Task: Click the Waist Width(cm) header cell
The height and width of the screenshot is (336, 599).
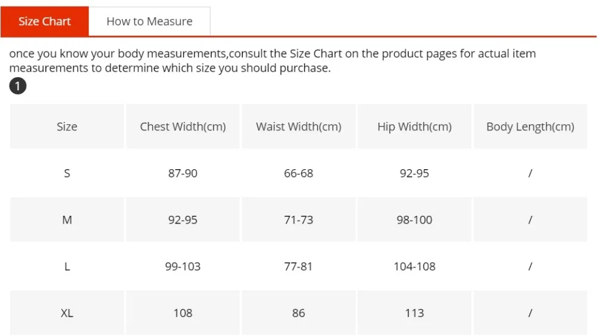Action: click(298, 126)
